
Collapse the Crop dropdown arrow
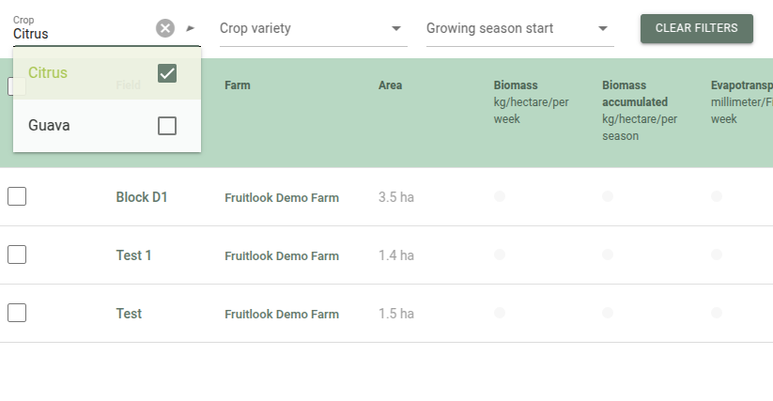tap(191, 28)
